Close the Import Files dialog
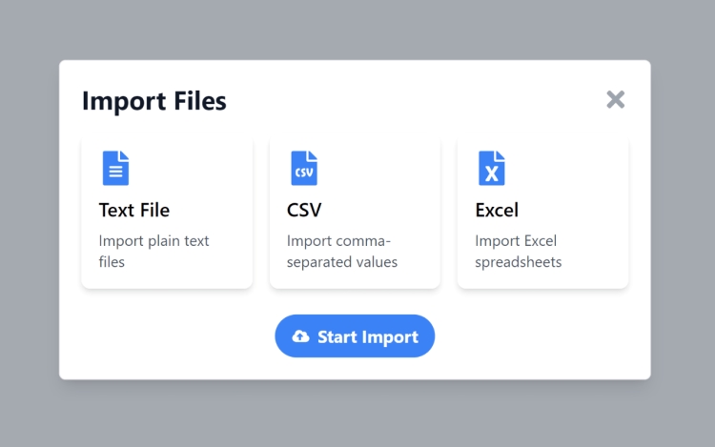 point(615,99)
